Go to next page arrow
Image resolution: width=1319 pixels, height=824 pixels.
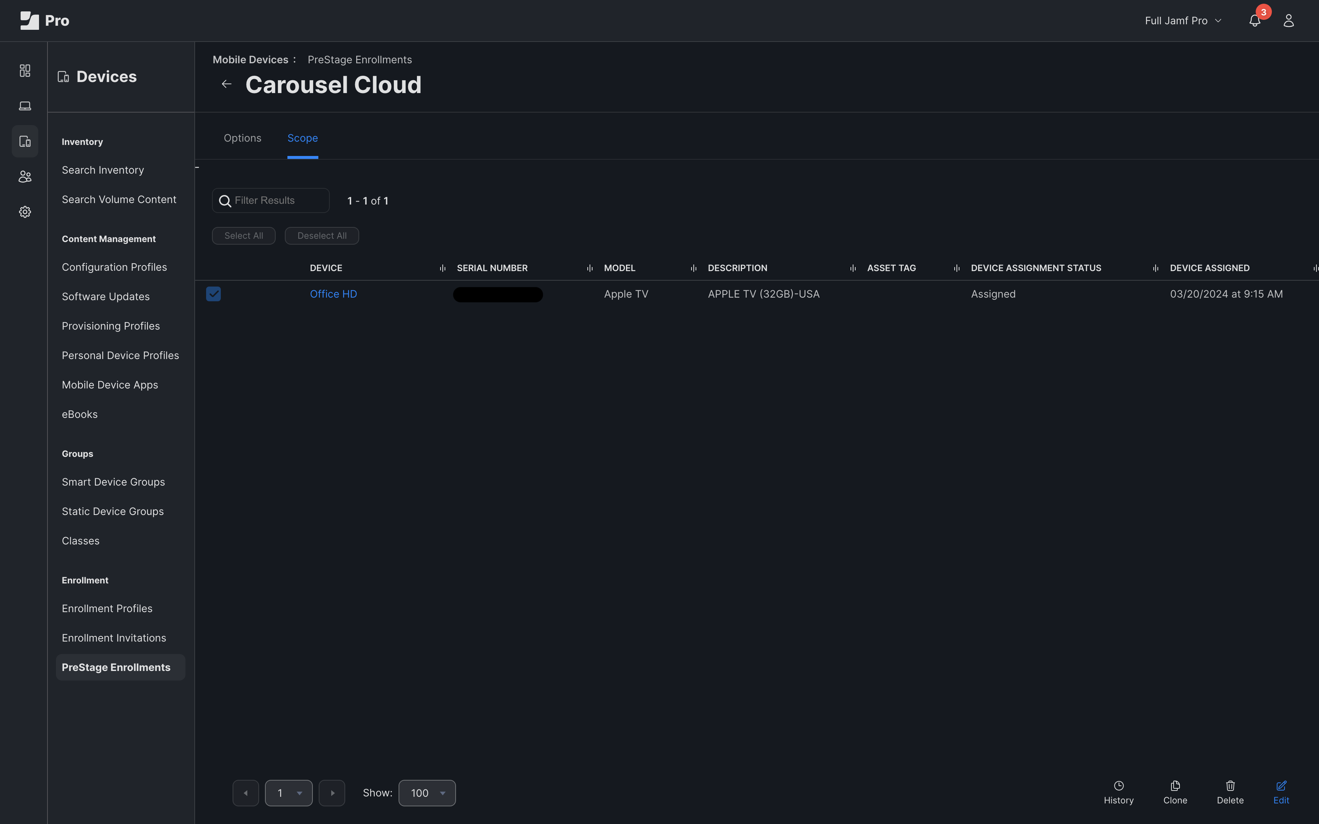[332, 793]
